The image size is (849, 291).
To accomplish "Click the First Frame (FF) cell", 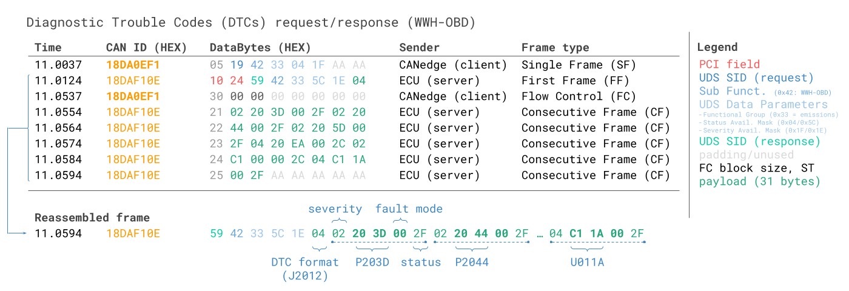I will click(576, 81).
